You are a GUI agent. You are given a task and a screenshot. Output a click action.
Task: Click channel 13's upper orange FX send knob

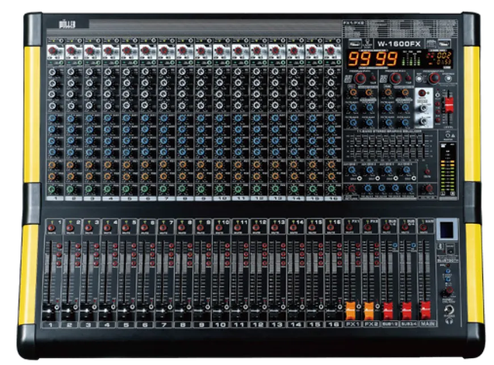point(275,165)
